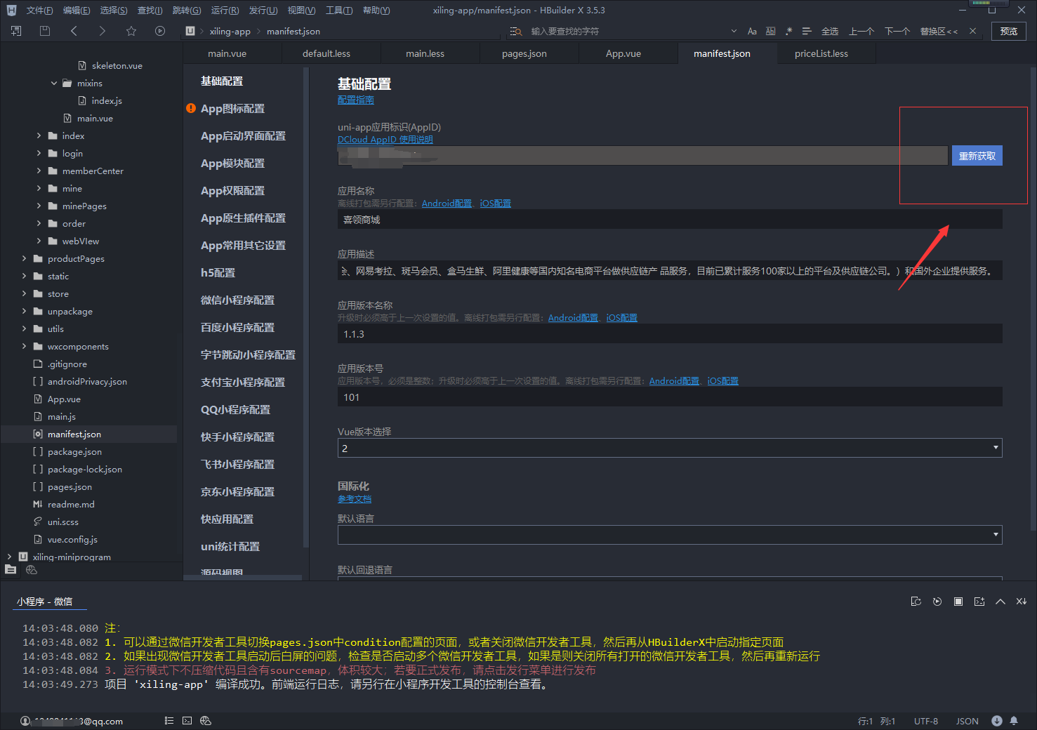Image resolution: width=1037 pixels, height=730 pixels.
Task: Click the download update icon in status bar
Action: pos(997,721)
